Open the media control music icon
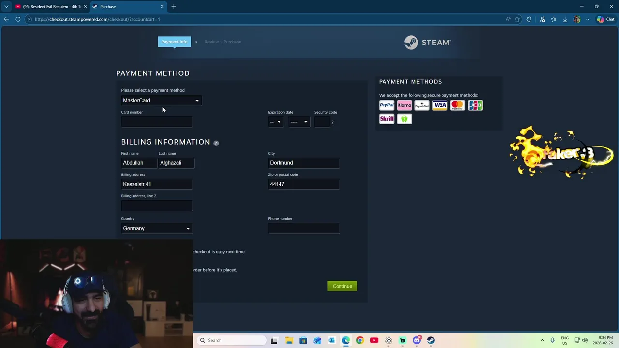This screenshot has height=348, width=619. pyautogui.click(x=542, y=19)
